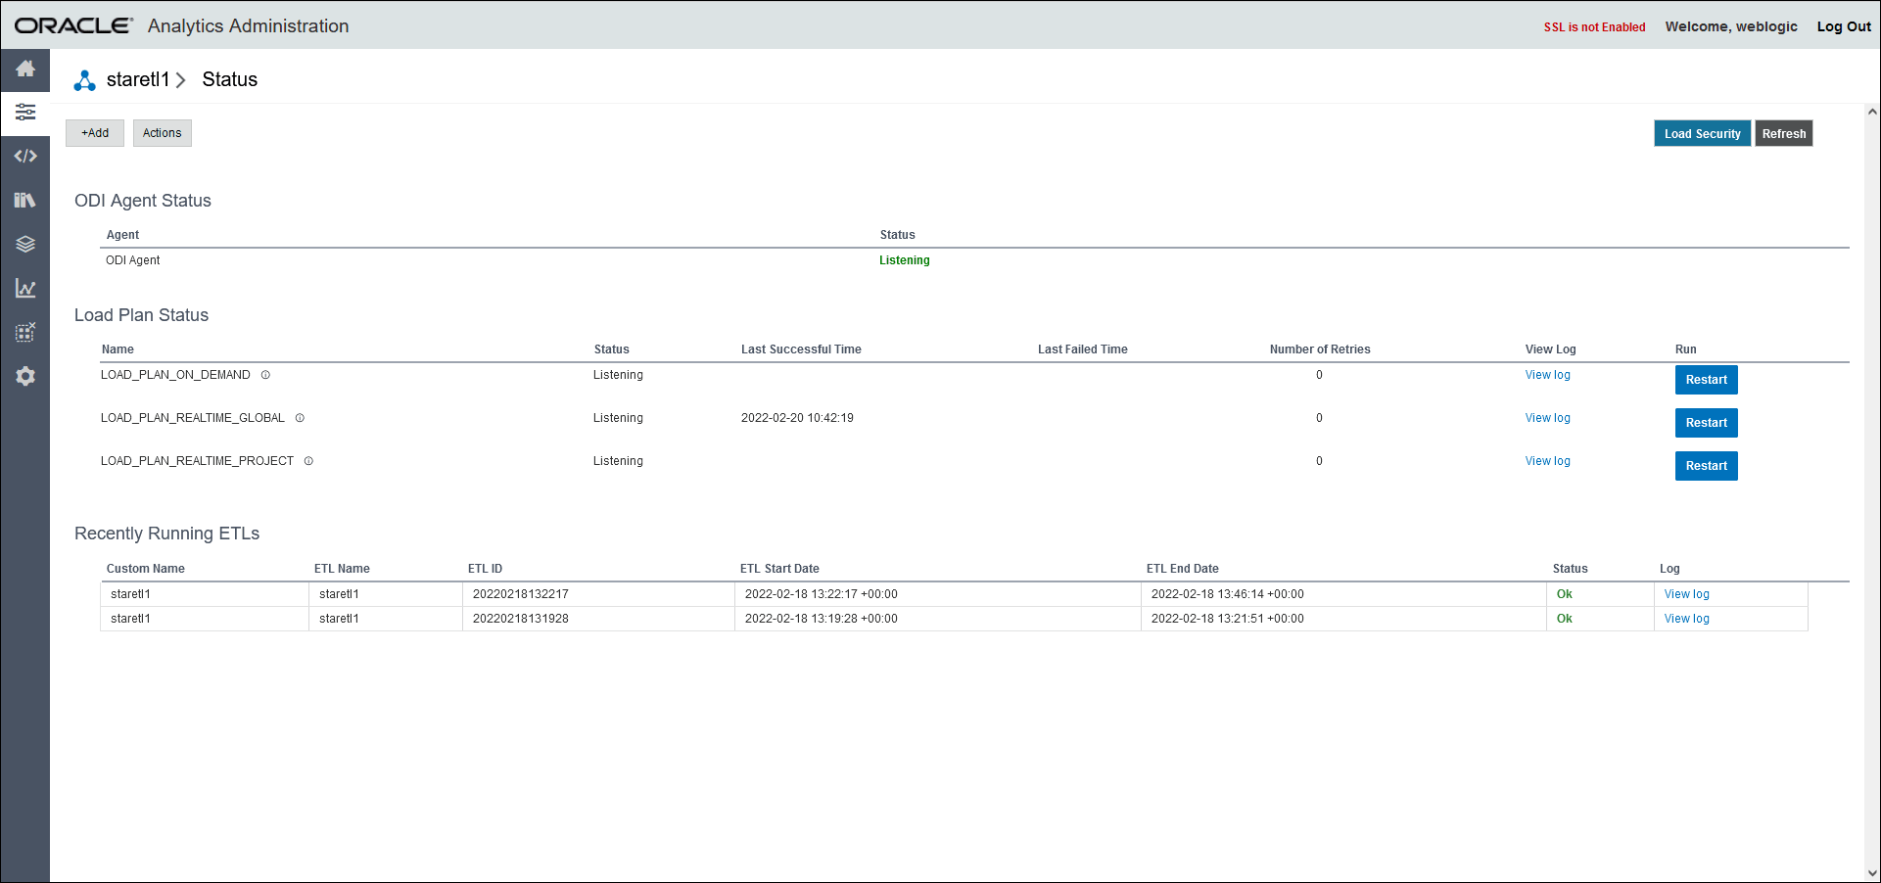
Task: Click the scroll up arrow of page scrollbar
Action: point(1872,112)
